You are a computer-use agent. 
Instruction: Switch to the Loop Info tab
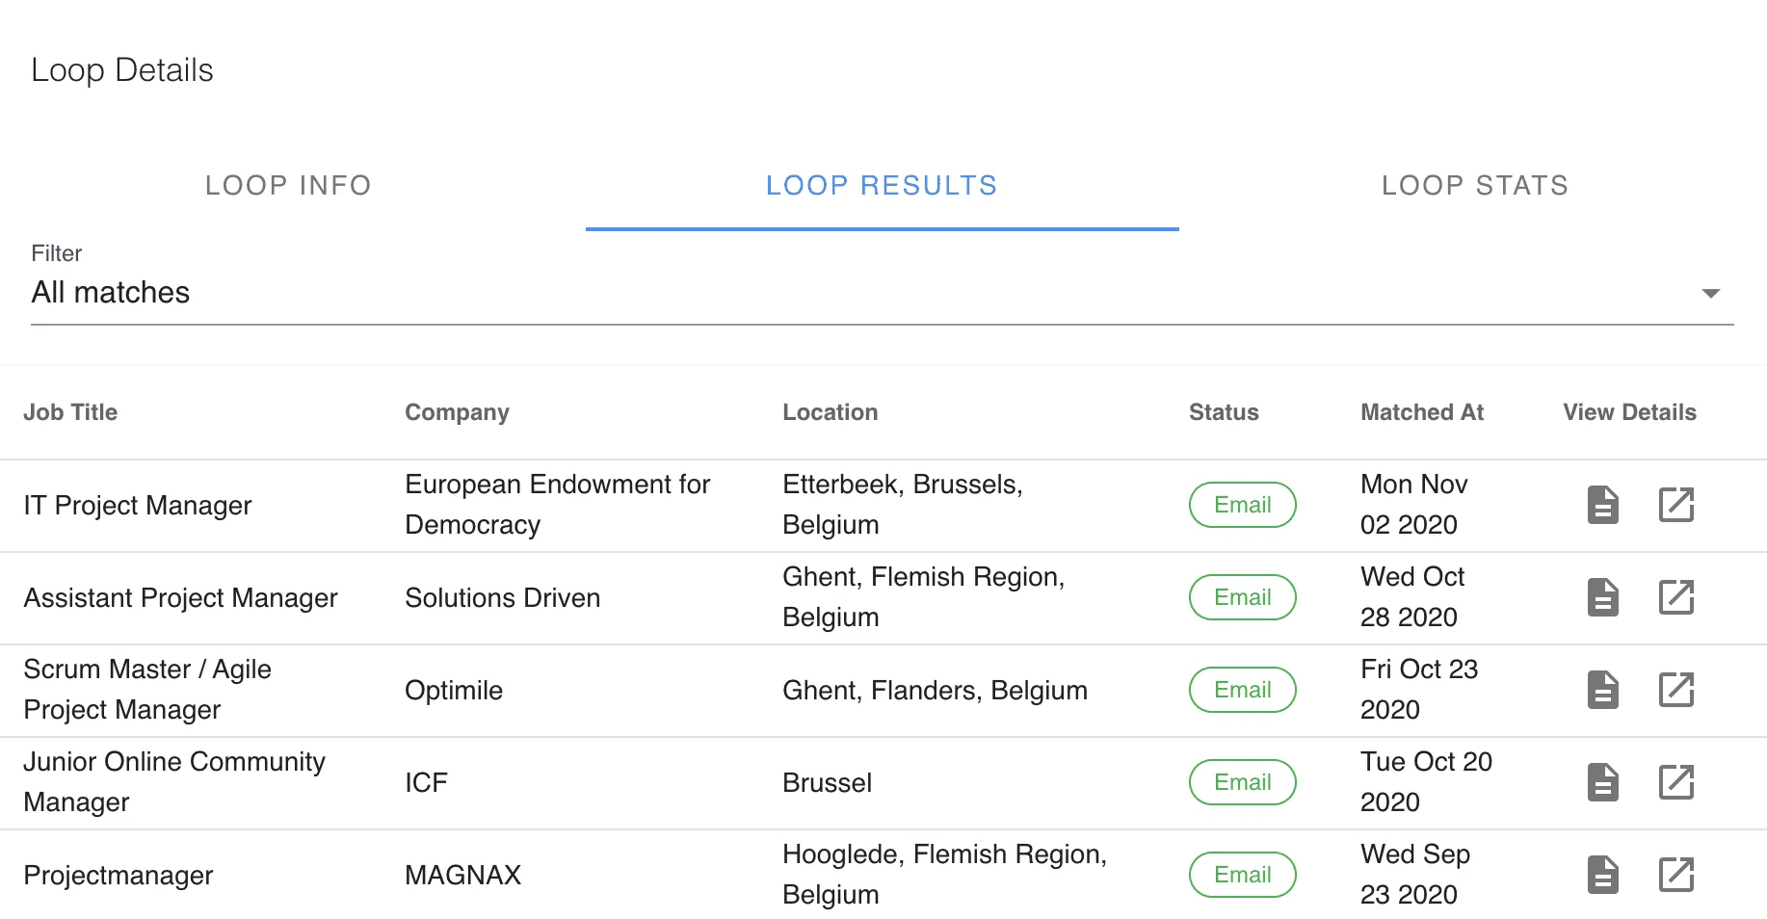[x=288, y=185]
